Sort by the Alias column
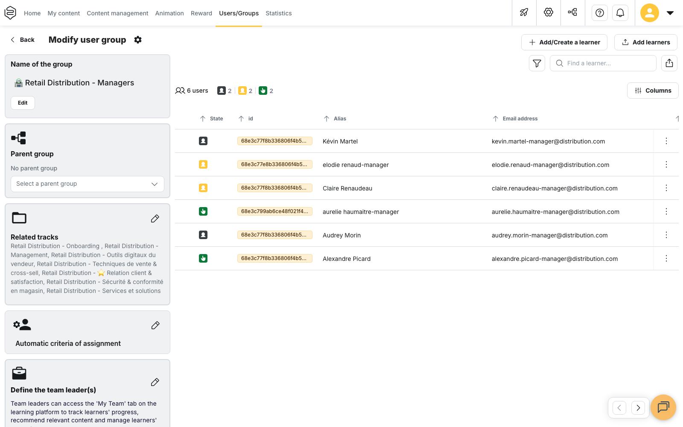This screenshot has height=427, width=683. (x=335, y=119)
